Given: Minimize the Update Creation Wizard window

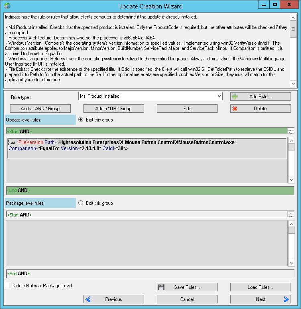Looking at the screenshot, I should point(264,4).
